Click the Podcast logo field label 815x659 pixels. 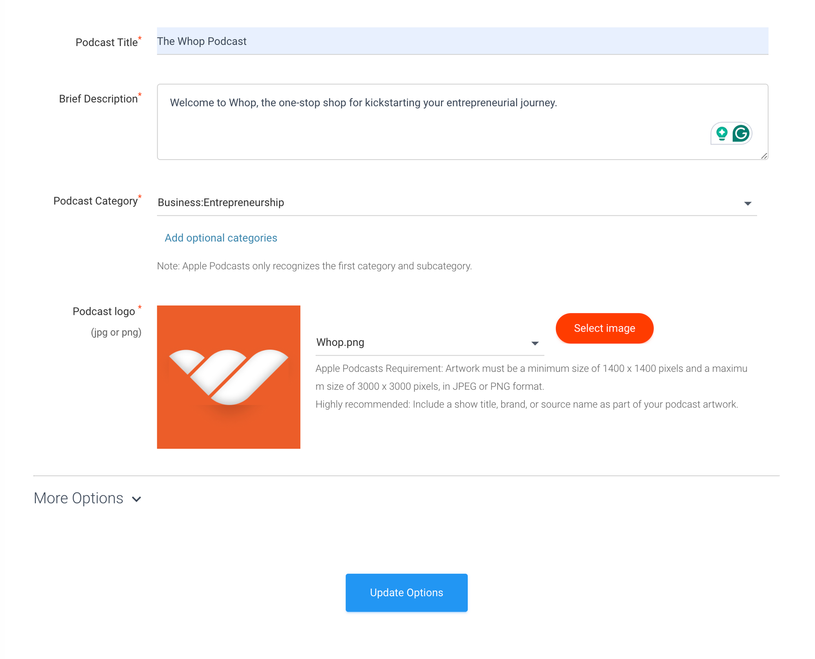tap(104, 312)
